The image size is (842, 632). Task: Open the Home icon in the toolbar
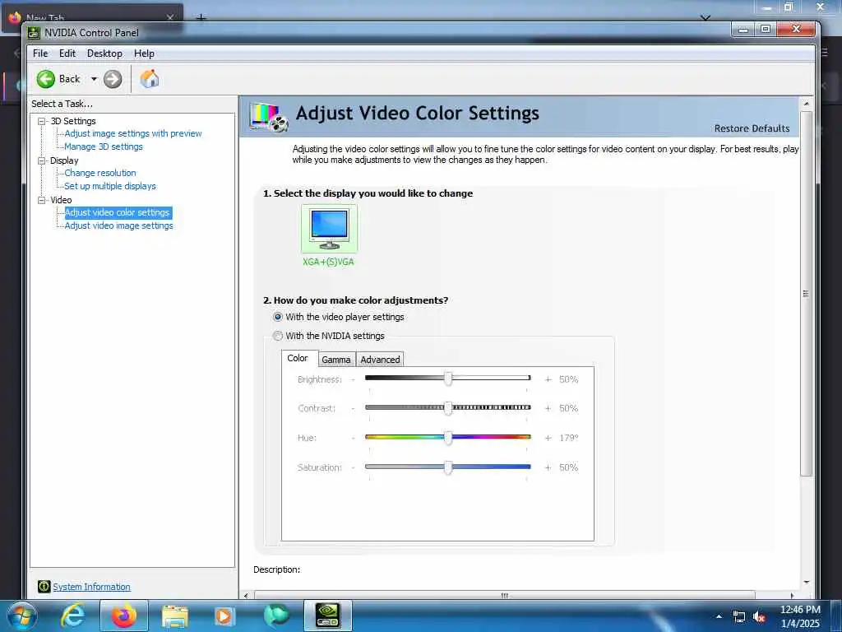pos(150,79)
